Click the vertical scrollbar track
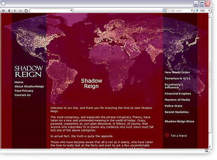 pos(210,81)
